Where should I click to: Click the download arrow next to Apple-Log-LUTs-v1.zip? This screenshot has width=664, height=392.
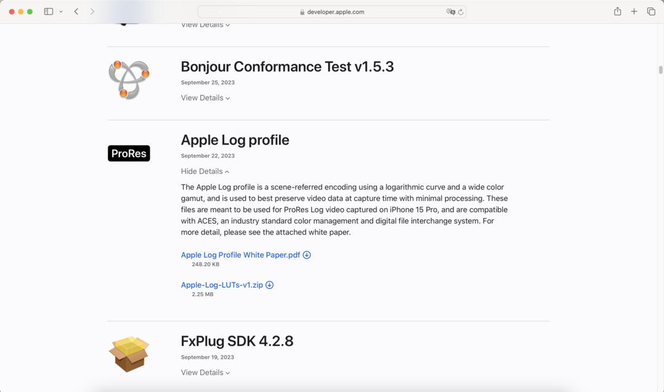click(269, 285)
